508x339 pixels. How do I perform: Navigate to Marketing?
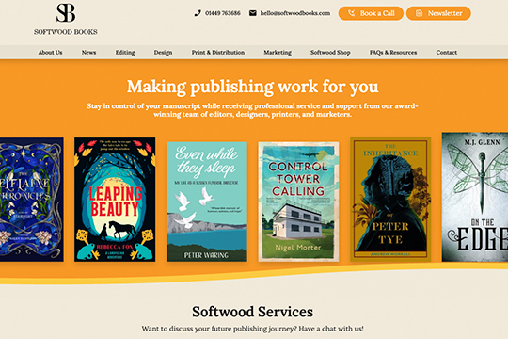pyautogui.click(x=278, y=52)
